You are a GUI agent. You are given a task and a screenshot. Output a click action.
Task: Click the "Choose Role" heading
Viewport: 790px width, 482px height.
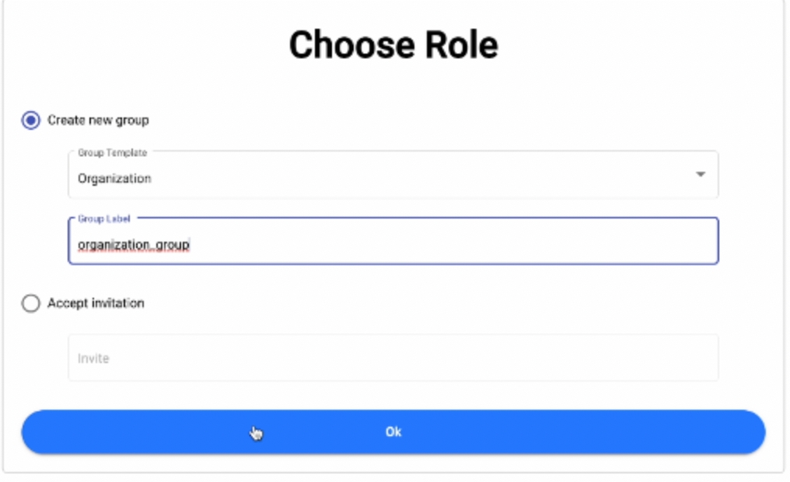[393, 45]
